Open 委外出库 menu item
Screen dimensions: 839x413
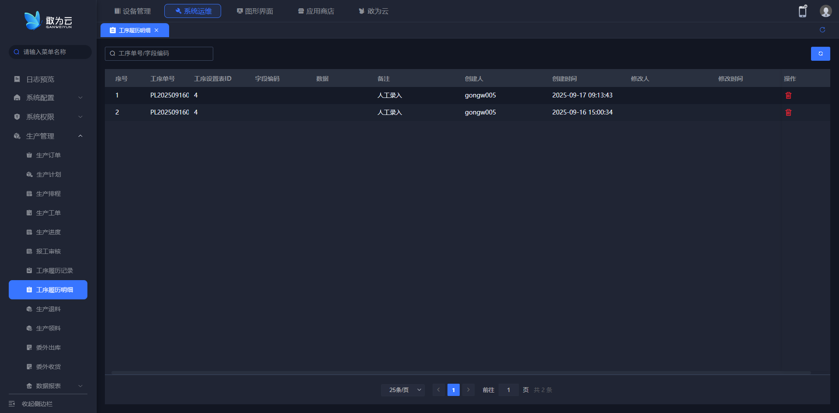pos(48,347)
